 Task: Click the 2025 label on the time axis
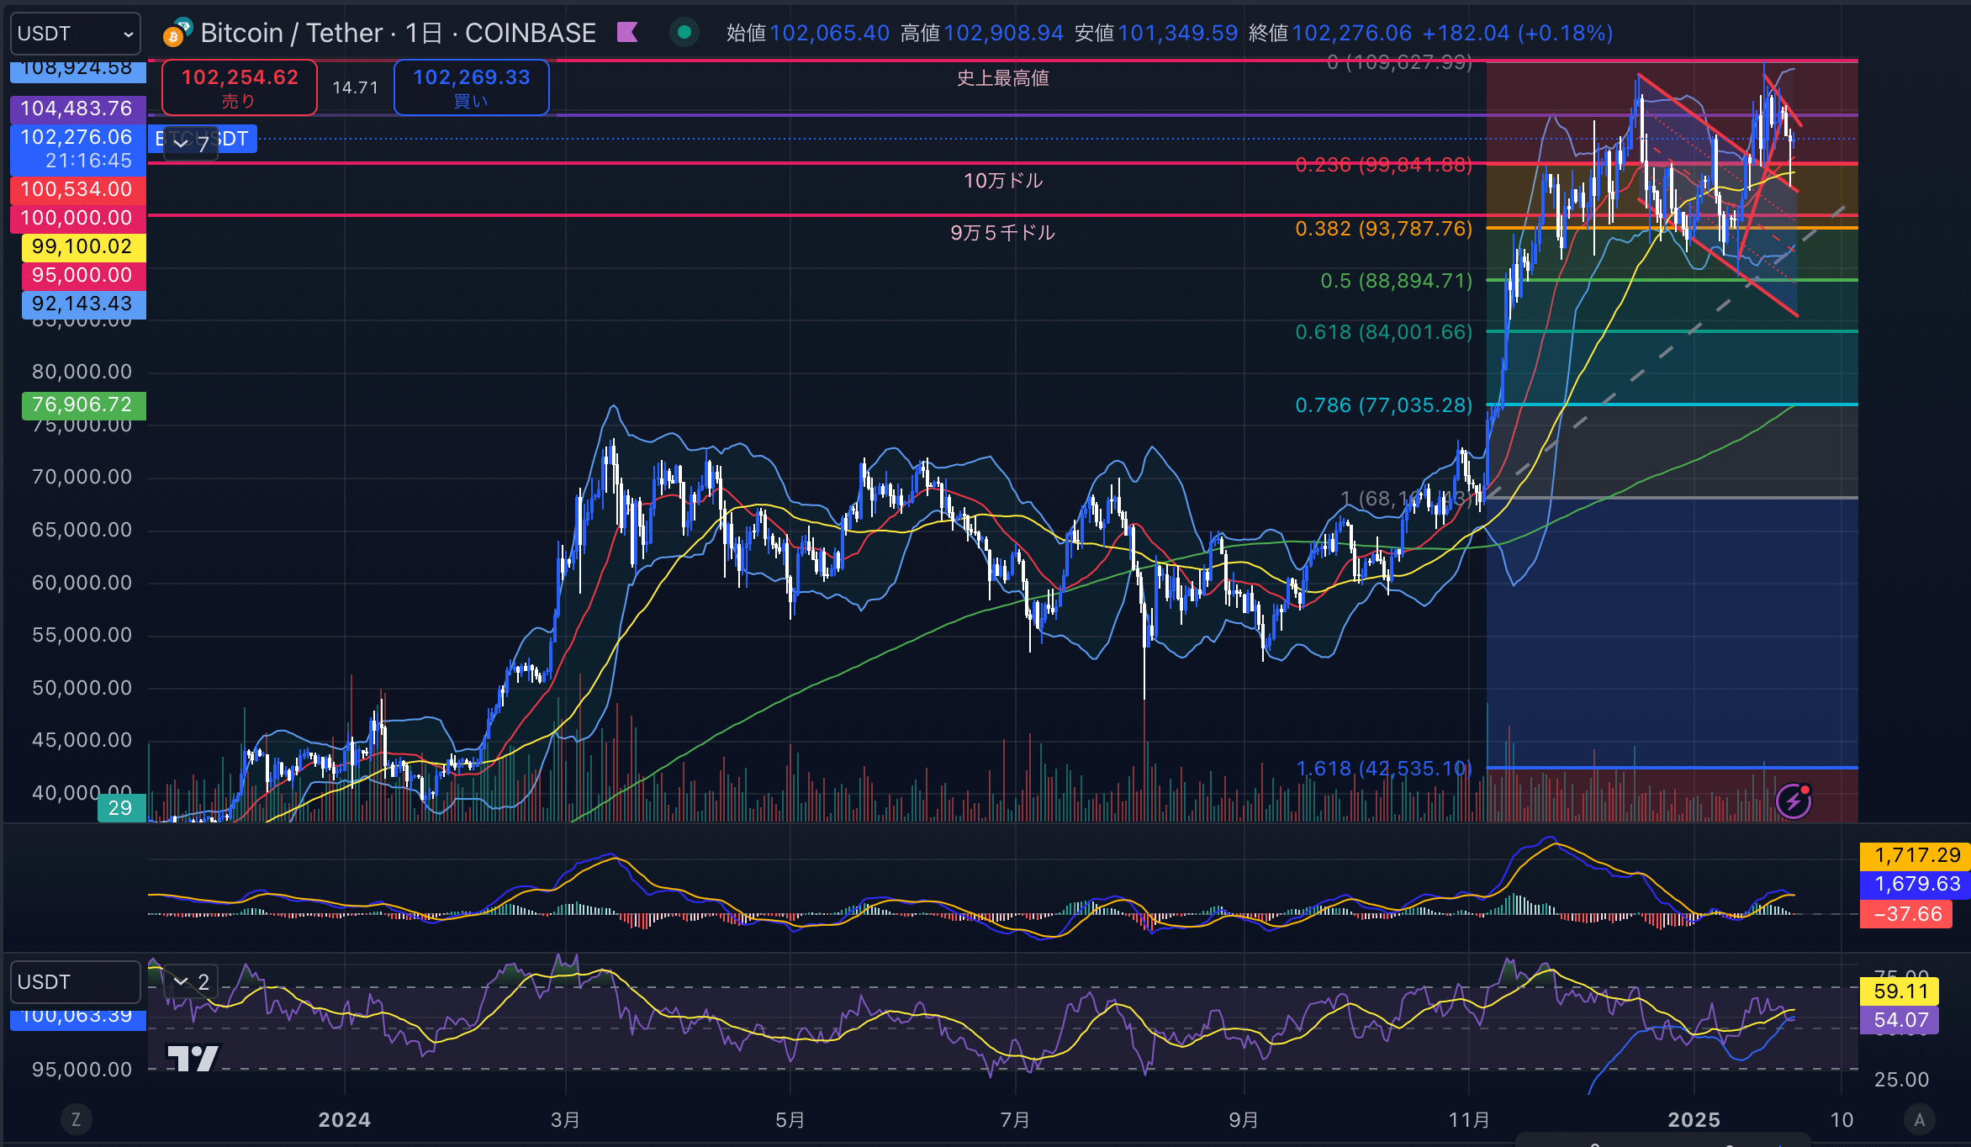click(1694, 1119)
